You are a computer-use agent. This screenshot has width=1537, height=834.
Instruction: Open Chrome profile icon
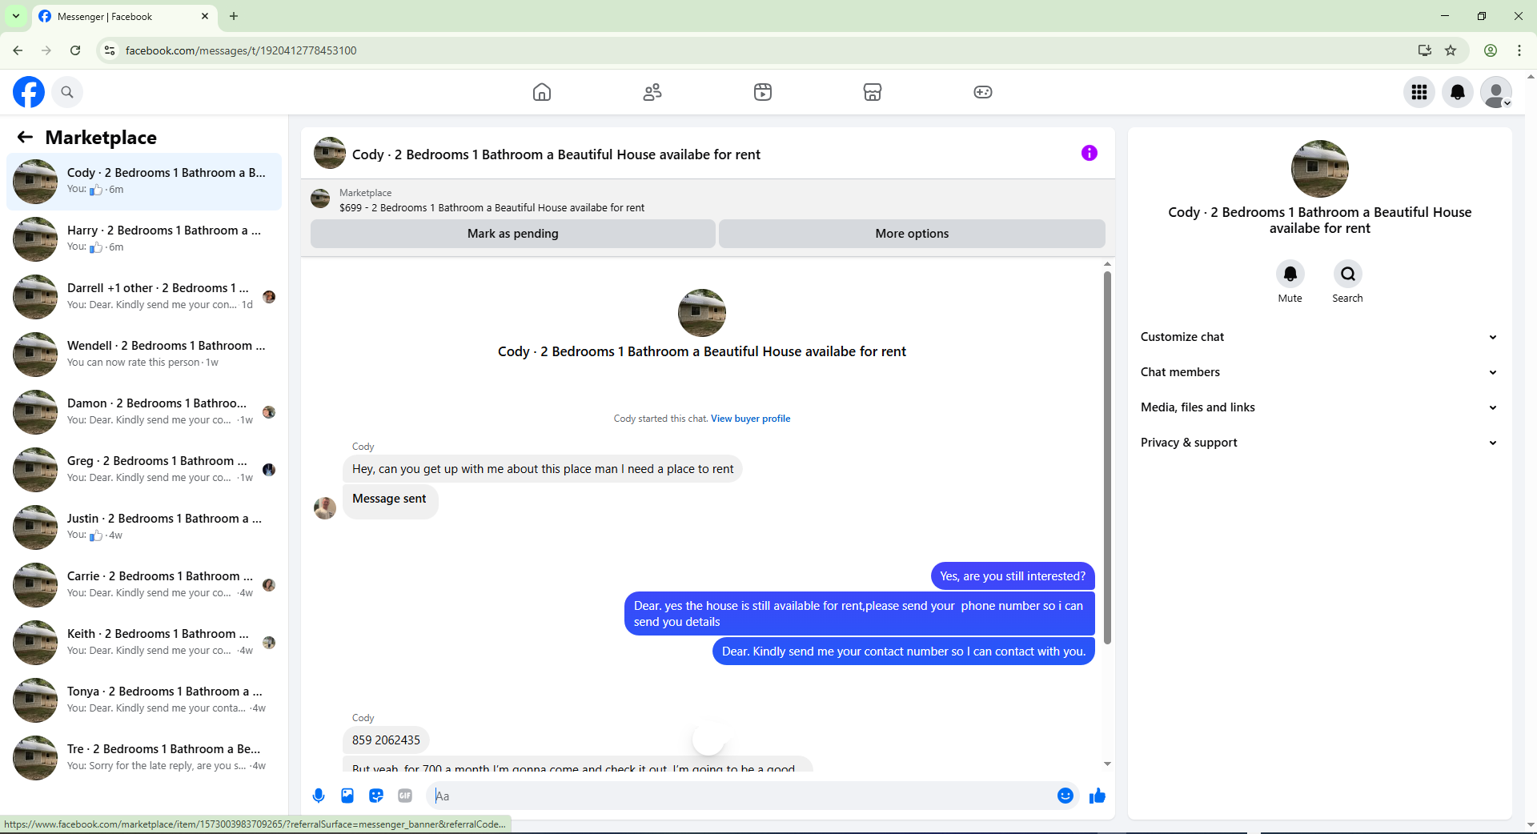point(1491,50)
